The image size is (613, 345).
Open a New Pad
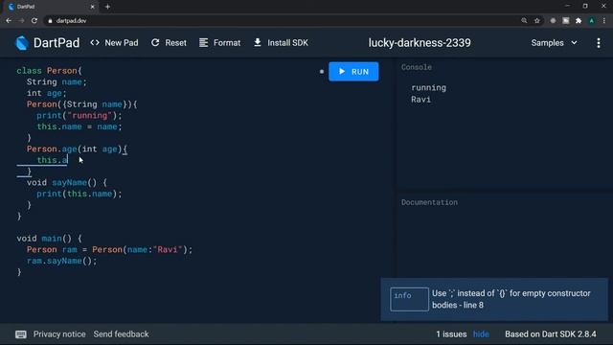(114, 43)
